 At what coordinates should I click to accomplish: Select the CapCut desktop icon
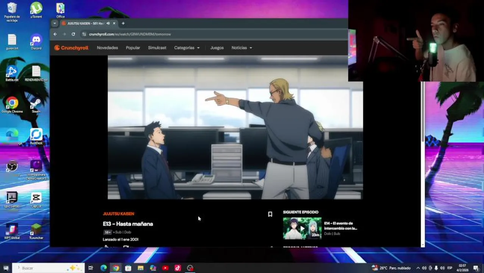coord(36,200)
